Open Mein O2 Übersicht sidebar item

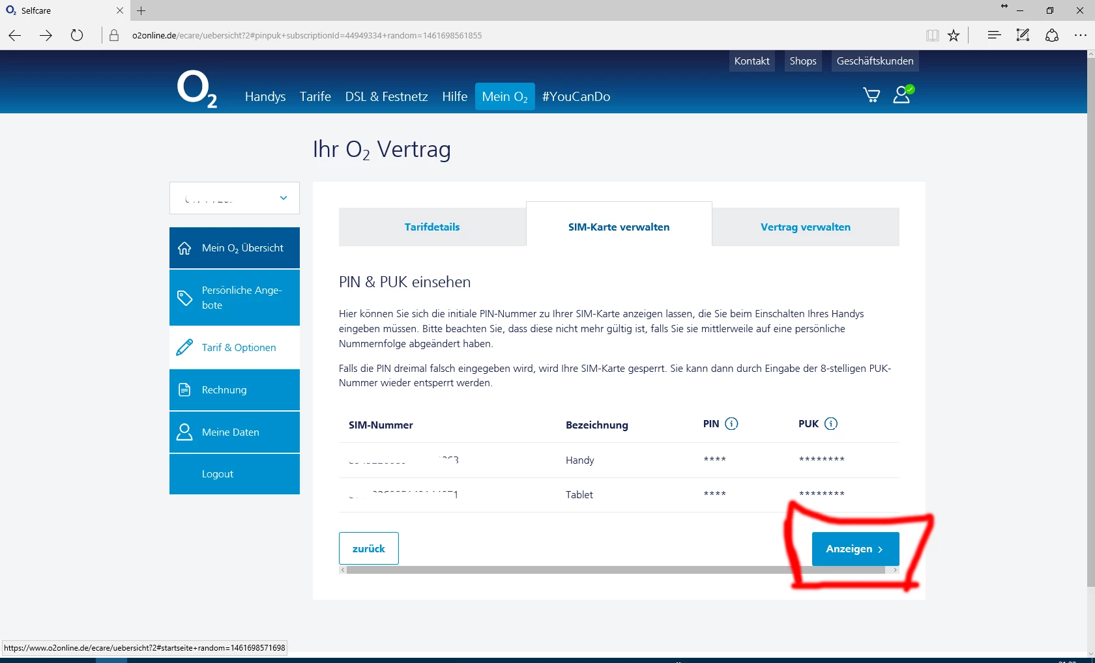tap(235, 248)
